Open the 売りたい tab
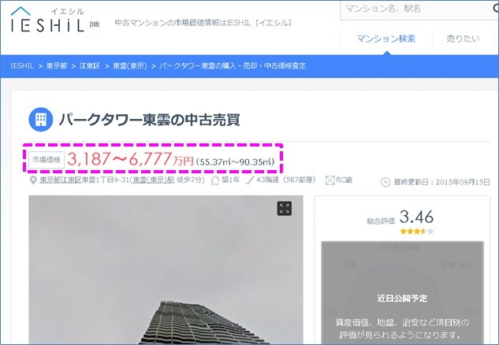The width and height of the screenshot is (499, 345). click(x=463, y=39)
